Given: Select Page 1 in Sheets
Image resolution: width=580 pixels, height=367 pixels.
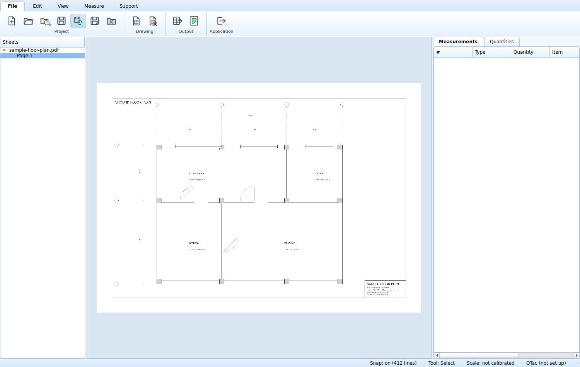Looking at the screenshot, I should [x=25, y=56].
